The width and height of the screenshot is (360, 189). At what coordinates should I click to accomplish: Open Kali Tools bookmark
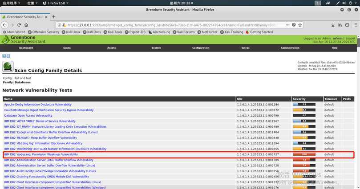click(113, 32)
